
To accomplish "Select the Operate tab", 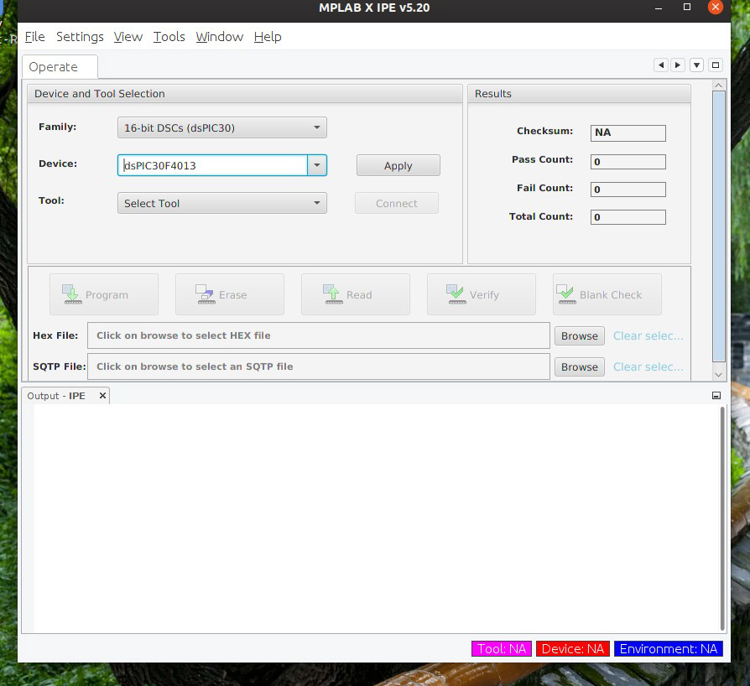I will pyautogui.click(x=60, y=67).
